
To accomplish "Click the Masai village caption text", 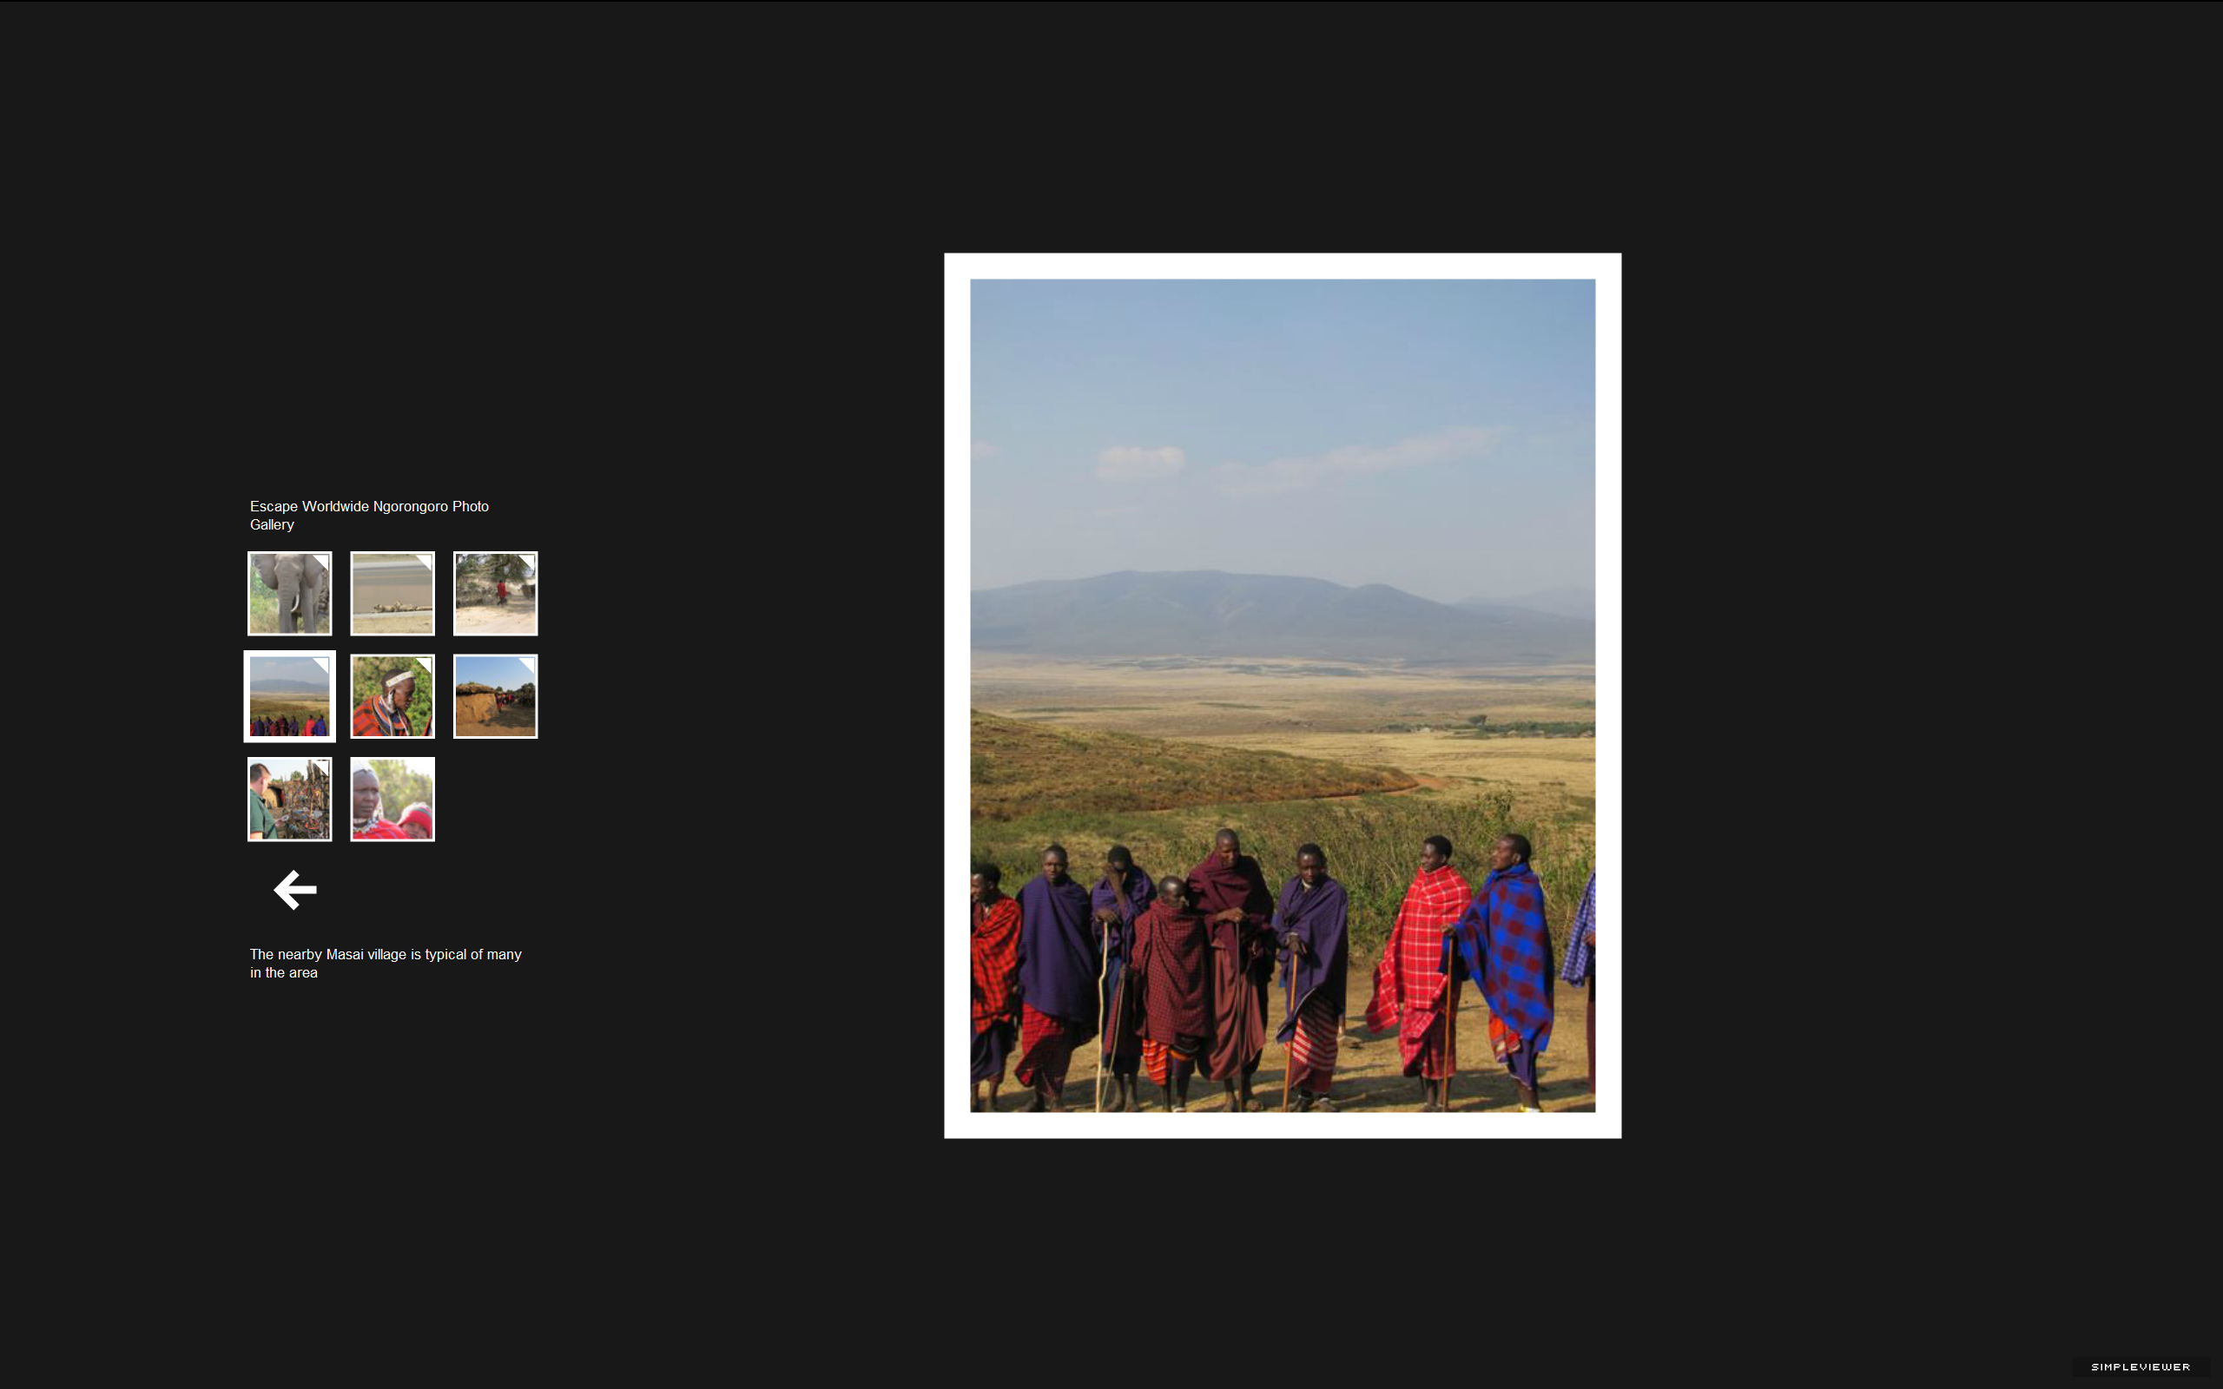I will point(386,964).
